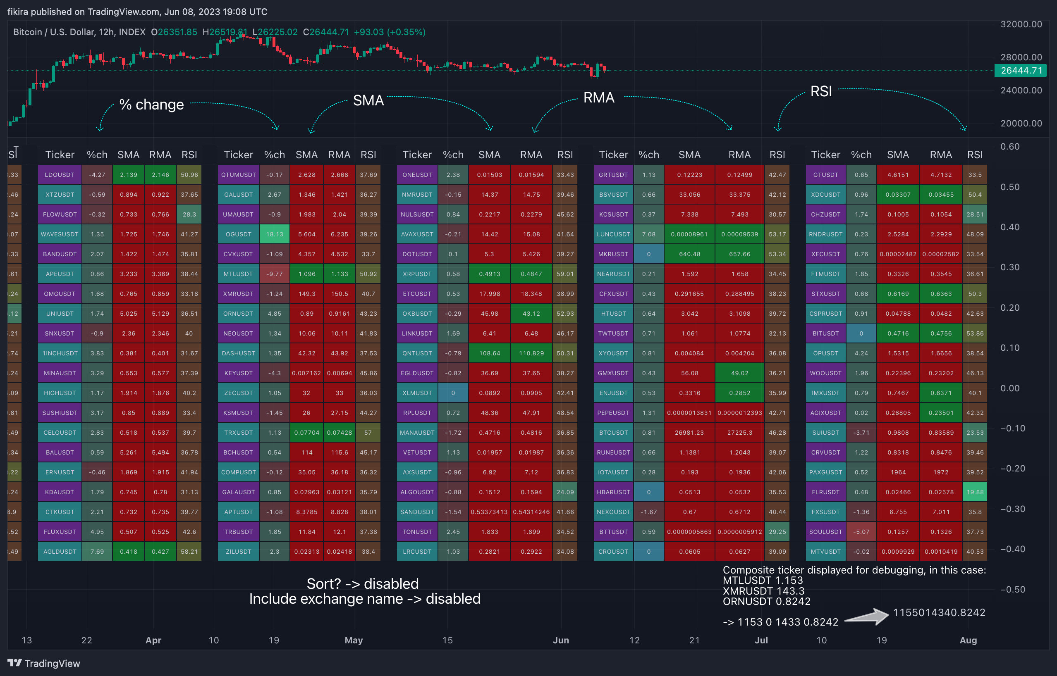Click the composite value 1155014340.8242
This screenshot has width=1057, height=676.
(x=939, y=612)
